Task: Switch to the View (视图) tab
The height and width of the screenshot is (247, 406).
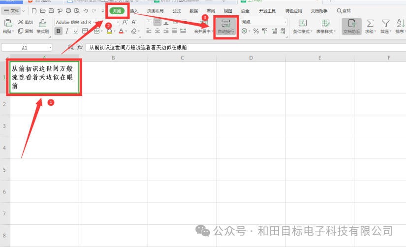Action: (x=228, y=11)
